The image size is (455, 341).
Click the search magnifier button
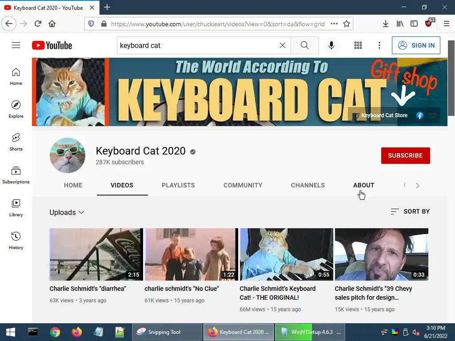[x=305, y=45]
